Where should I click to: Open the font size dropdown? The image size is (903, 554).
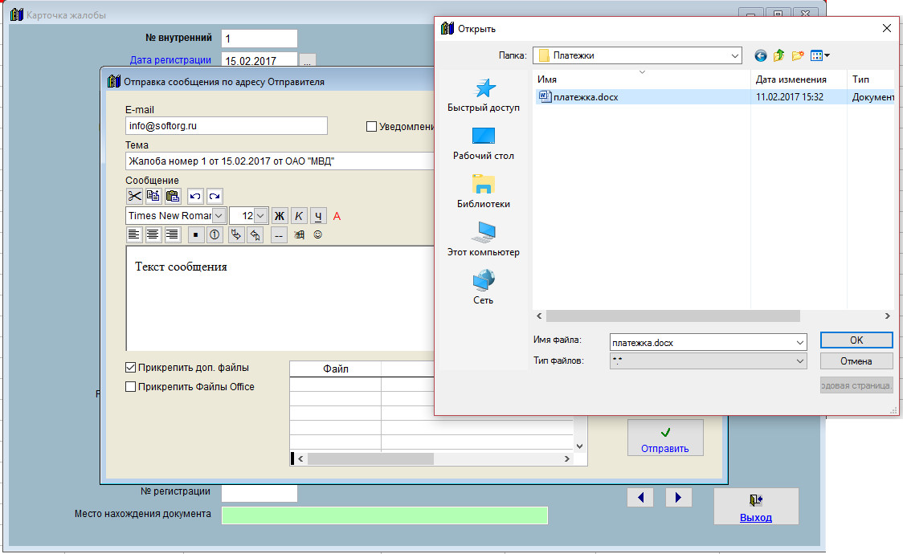coord(260,216)
